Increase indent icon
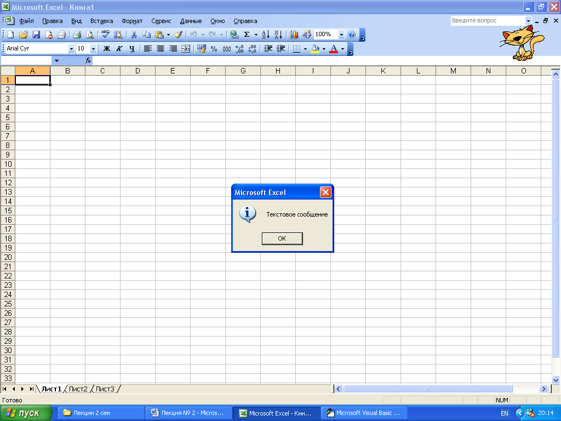Screen dimensions: 561x421 point(281,49)
